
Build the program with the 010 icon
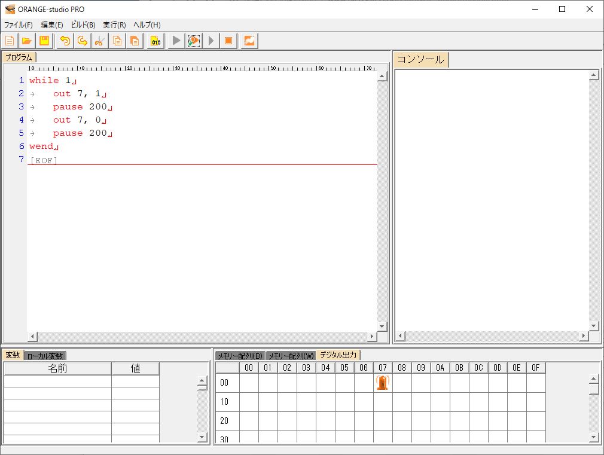tap(155, 41)
